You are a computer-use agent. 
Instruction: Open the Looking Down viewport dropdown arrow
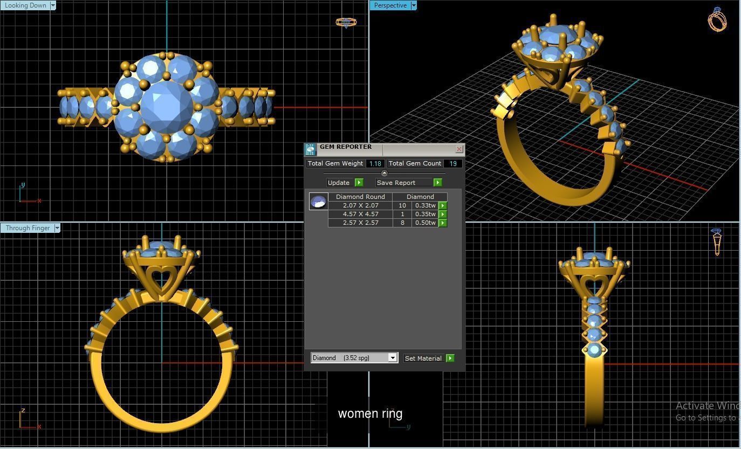52,5
